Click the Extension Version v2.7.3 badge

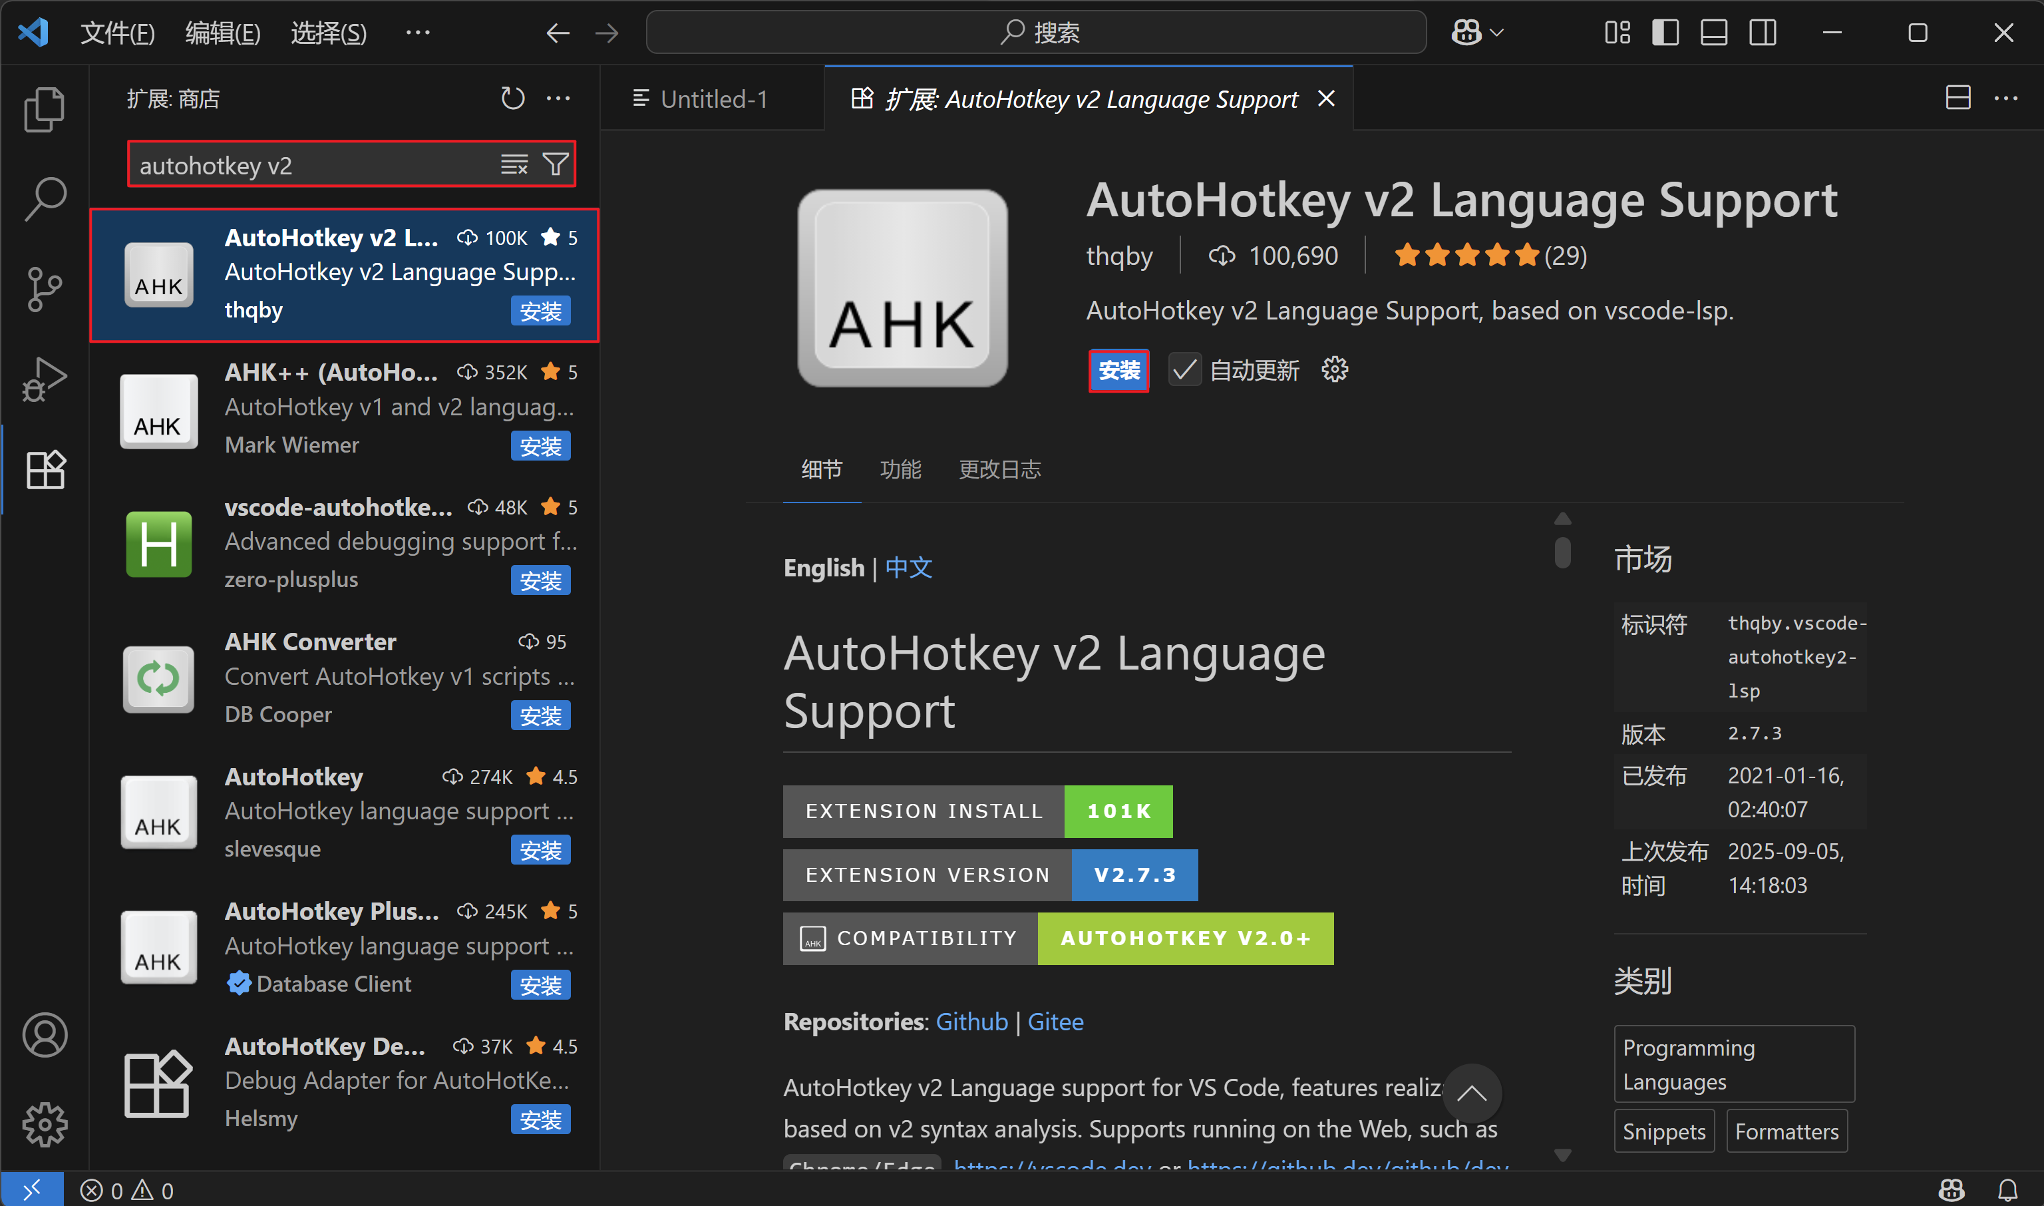click(990, 875)
